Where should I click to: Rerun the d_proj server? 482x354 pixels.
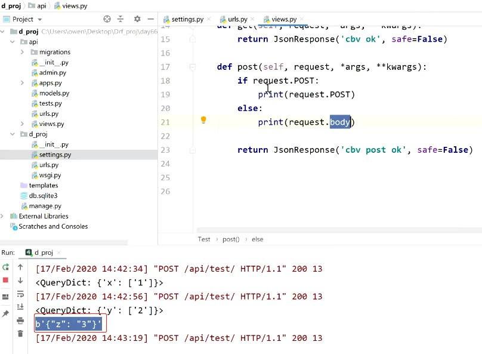click(x=6, y=267)
